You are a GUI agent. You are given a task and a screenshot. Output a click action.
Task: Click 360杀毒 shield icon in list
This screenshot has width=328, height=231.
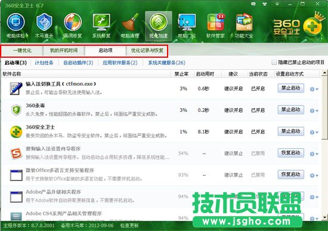(x=16, y=110)
